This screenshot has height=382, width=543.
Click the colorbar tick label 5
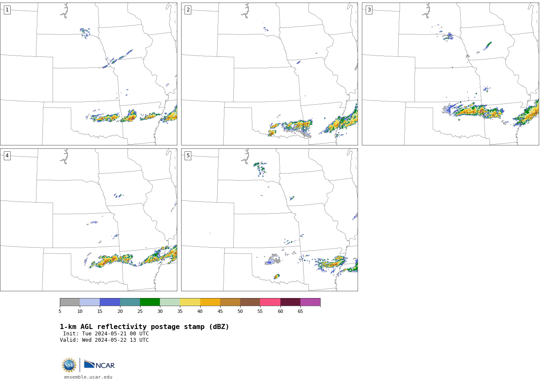60,311
